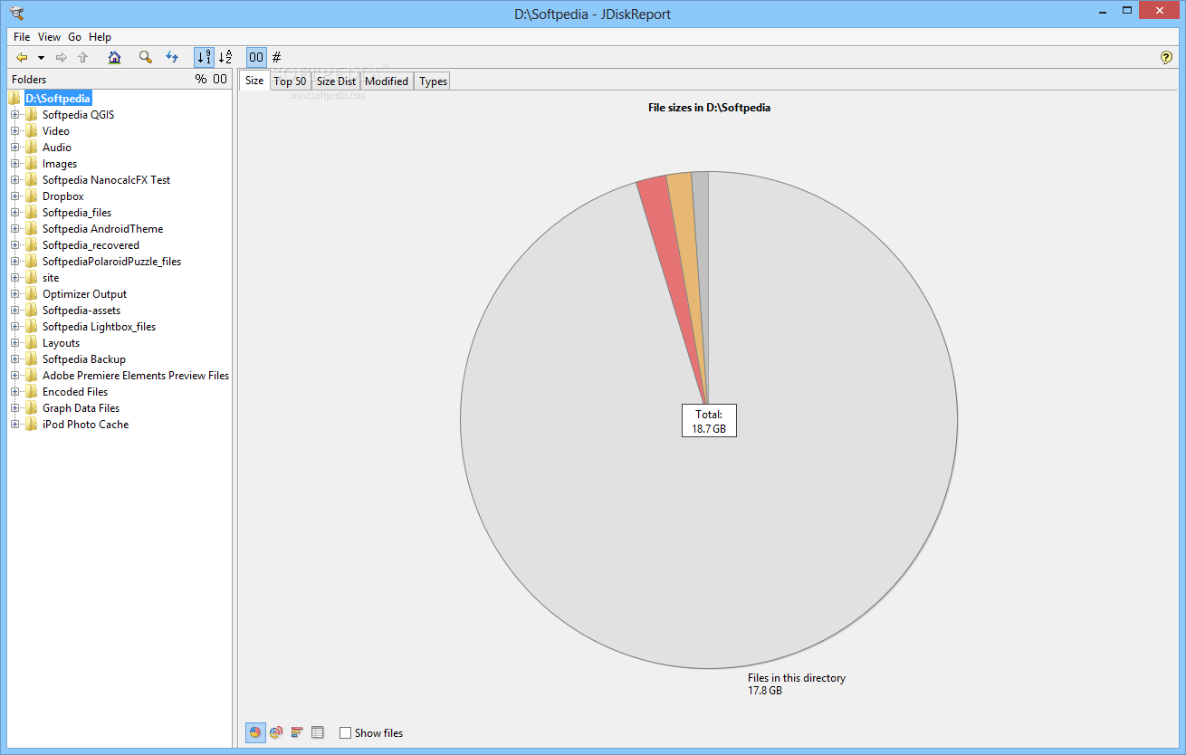Go up one folder level arrow
1186x755 pixels.
[82, 57]
